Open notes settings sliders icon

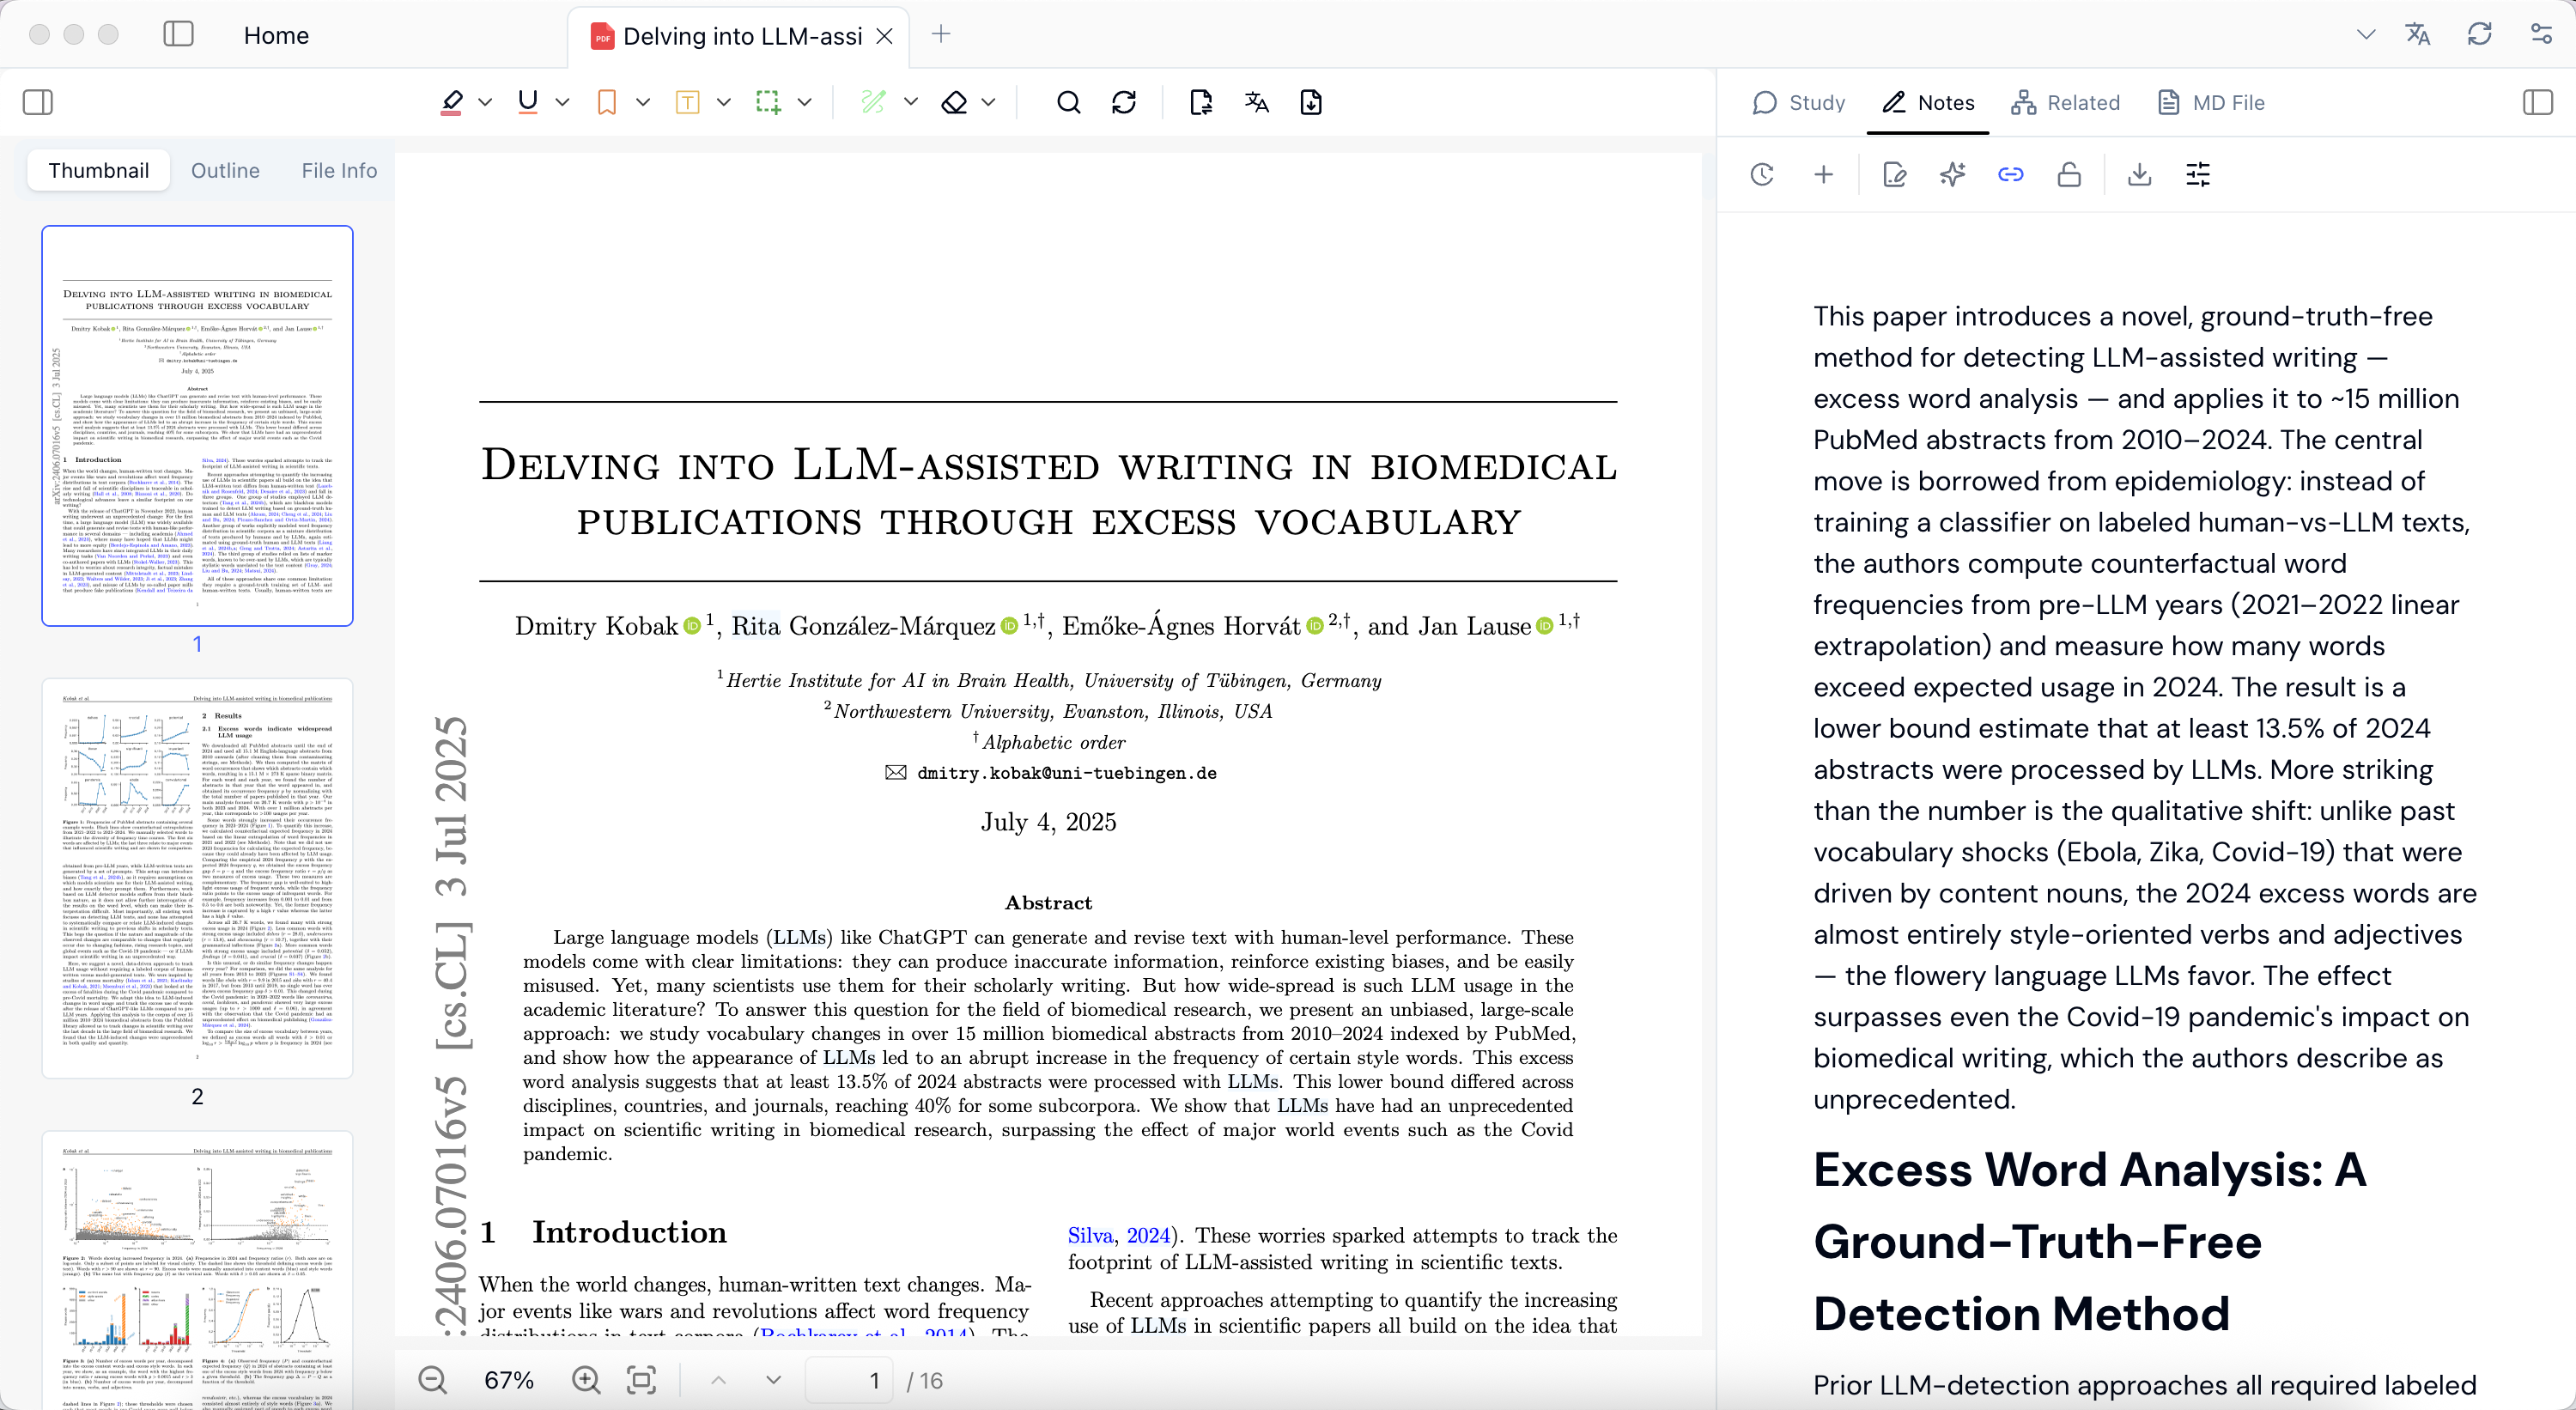[x=2198, y=175]
